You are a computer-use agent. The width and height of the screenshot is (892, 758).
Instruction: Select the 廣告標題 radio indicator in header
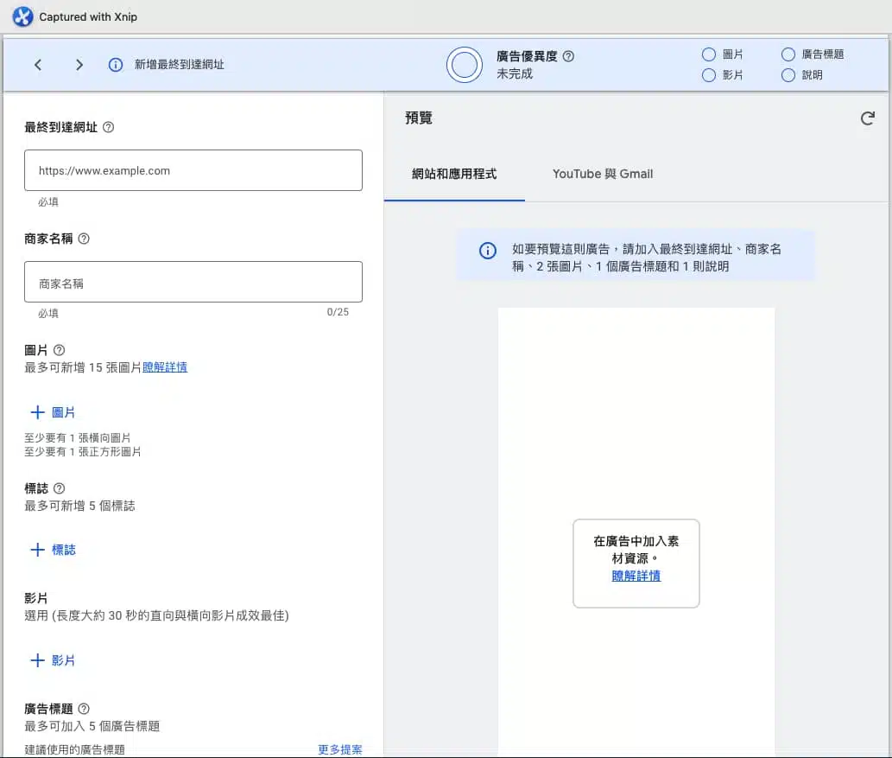coord(788,54)
